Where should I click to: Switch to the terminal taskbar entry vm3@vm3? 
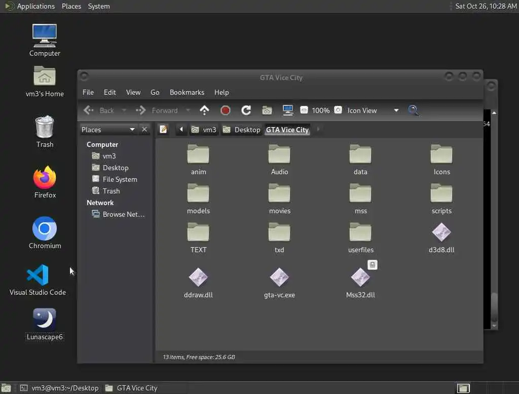pos(60,388)
